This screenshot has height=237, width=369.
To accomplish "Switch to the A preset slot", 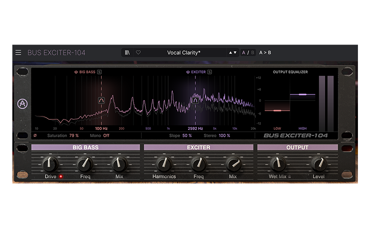I will click(x=244, y=53).
